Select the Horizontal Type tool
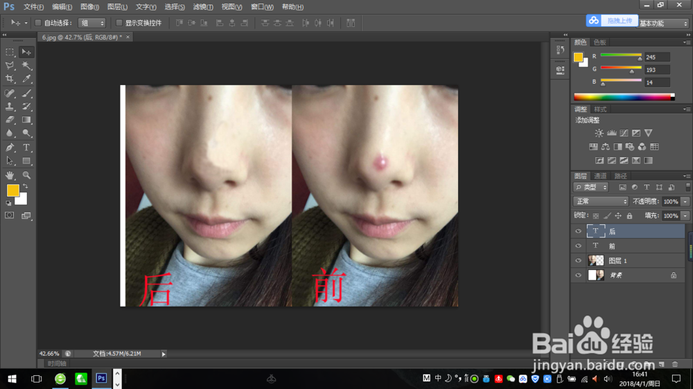Viewport: 693px width, 389px height. pyautogui.click(x=26, y=147)
